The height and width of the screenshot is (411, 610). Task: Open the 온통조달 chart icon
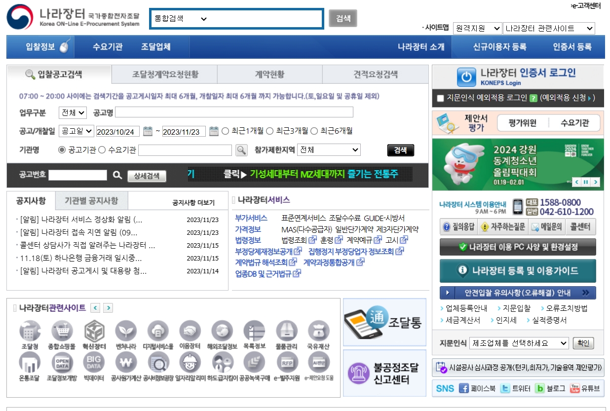coord(30,363)
